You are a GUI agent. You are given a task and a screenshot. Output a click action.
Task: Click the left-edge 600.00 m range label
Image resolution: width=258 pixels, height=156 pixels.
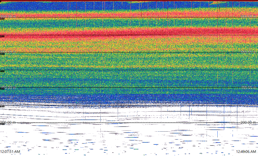click(x=8, y=51)
